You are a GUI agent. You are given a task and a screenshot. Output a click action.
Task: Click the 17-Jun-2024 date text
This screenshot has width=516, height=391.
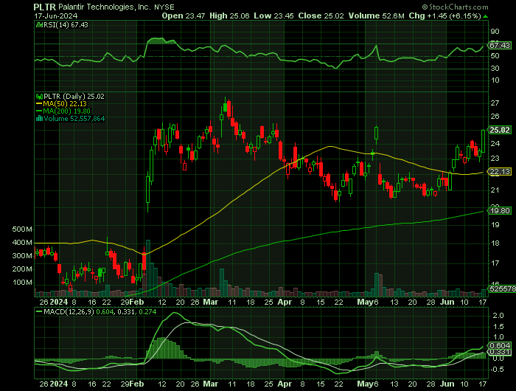(x=55, y=15)
